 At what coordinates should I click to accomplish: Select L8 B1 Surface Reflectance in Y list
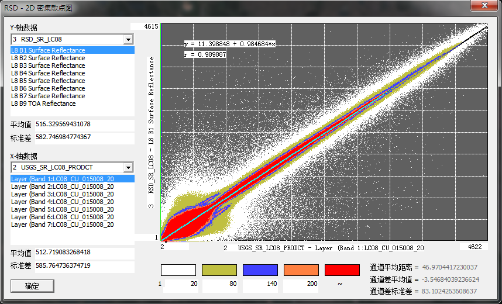tap(48, 50)
